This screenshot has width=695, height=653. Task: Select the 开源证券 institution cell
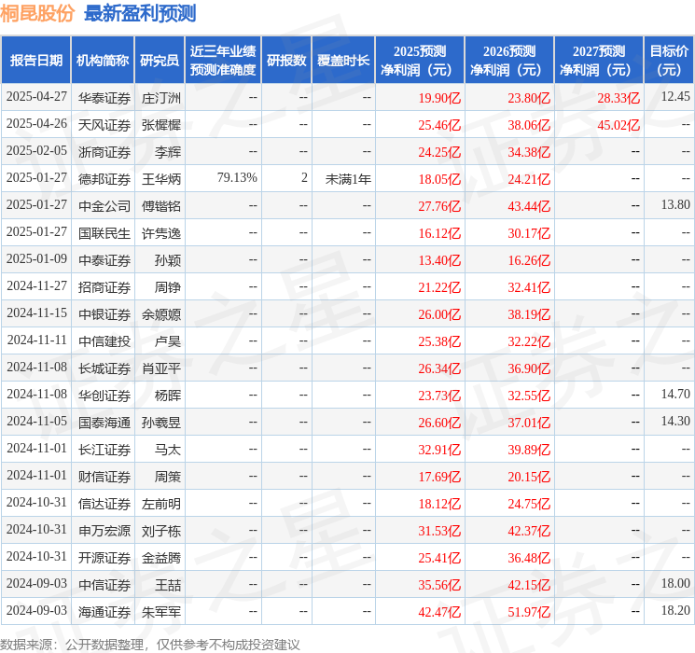(104, 557)
